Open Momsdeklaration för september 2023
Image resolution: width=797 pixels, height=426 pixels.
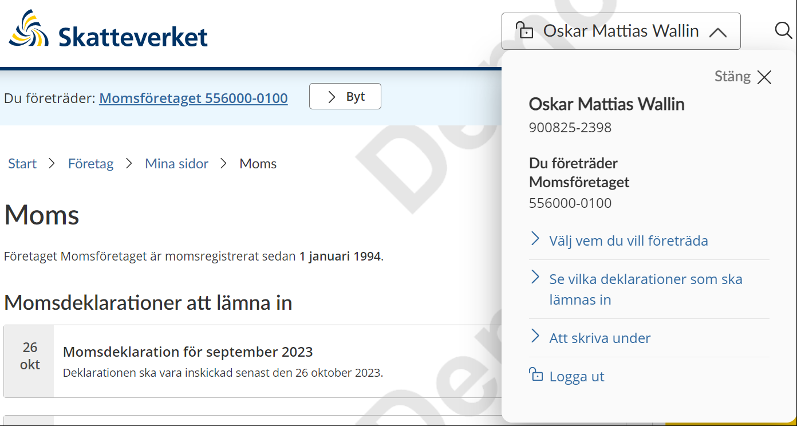coord(188,352)
